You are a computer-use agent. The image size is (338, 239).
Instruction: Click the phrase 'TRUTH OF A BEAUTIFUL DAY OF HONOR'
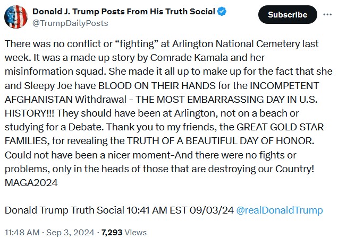coord(221,141)
